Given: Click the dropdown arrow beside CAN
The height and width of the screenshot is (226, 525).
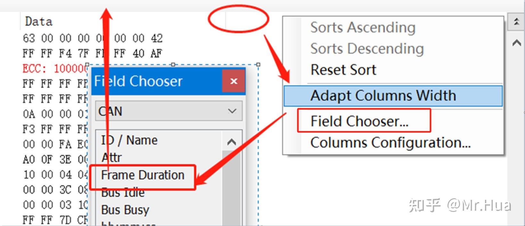Looking at the screenshot, I should click(232, 111).
